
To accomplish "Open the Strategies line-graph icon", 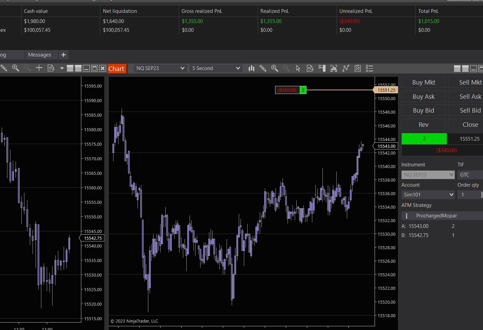I will click(345, 68).
